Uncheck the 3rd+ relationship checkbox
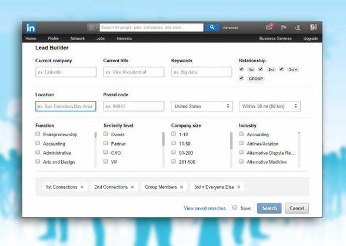 click(281, 69)
